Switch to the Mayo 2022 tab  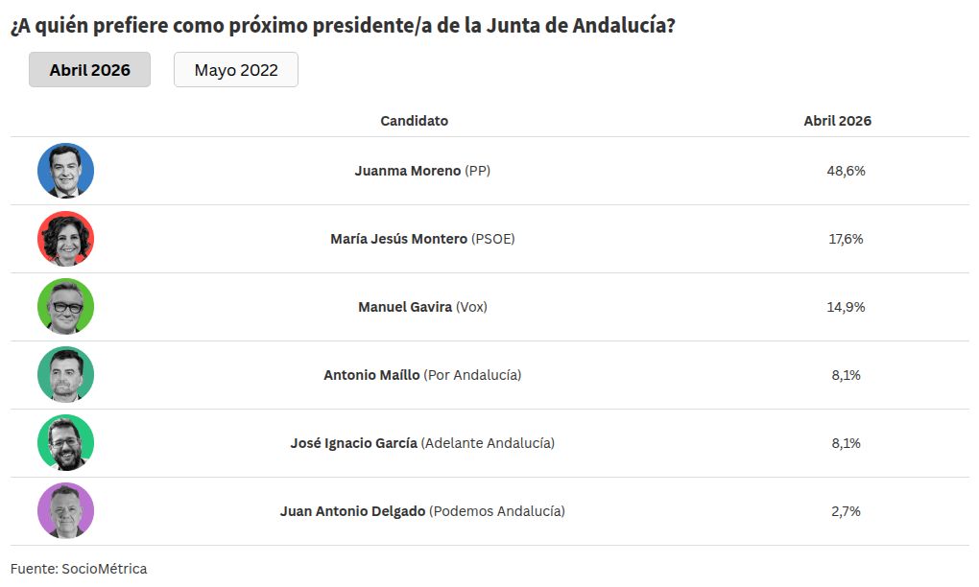point(236,70)
